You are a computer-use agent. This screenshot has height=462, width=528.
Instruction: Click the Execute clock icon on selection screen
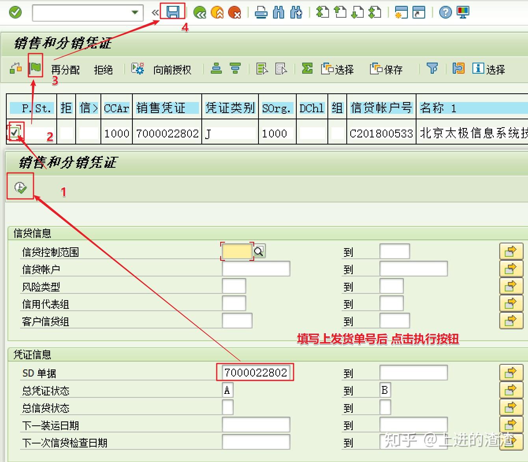[20, 187]
